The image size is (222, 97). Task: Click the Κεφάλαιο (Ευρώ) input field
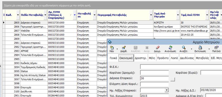(x=211, y=73)
